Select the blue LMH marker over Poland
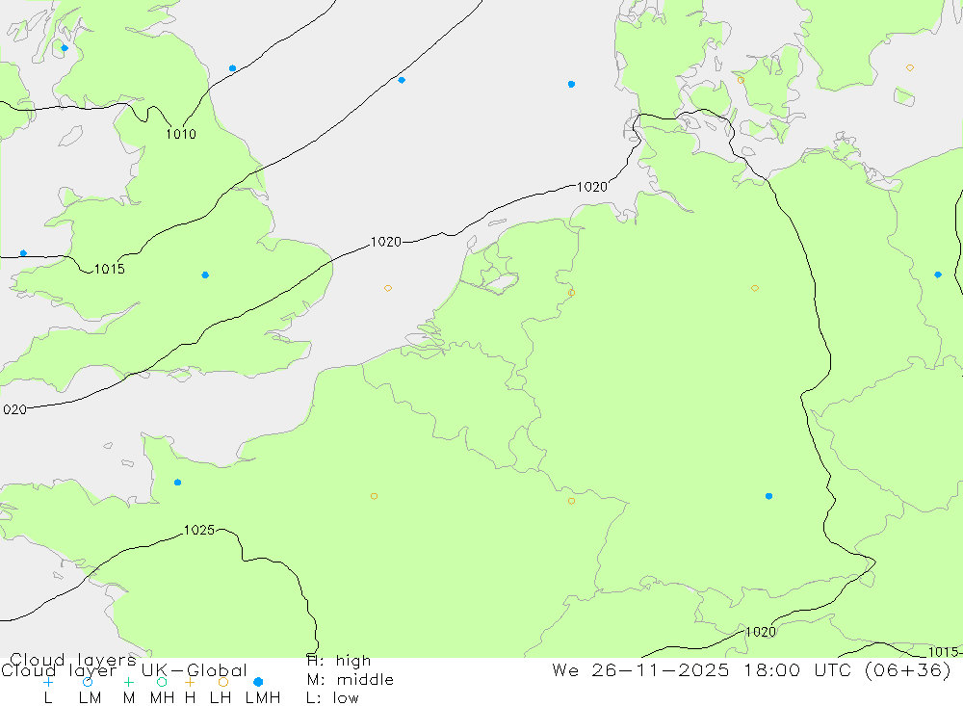 click(938, 275)
